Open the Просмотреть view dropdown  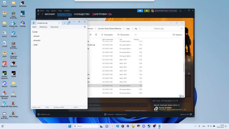pos(124,35)
